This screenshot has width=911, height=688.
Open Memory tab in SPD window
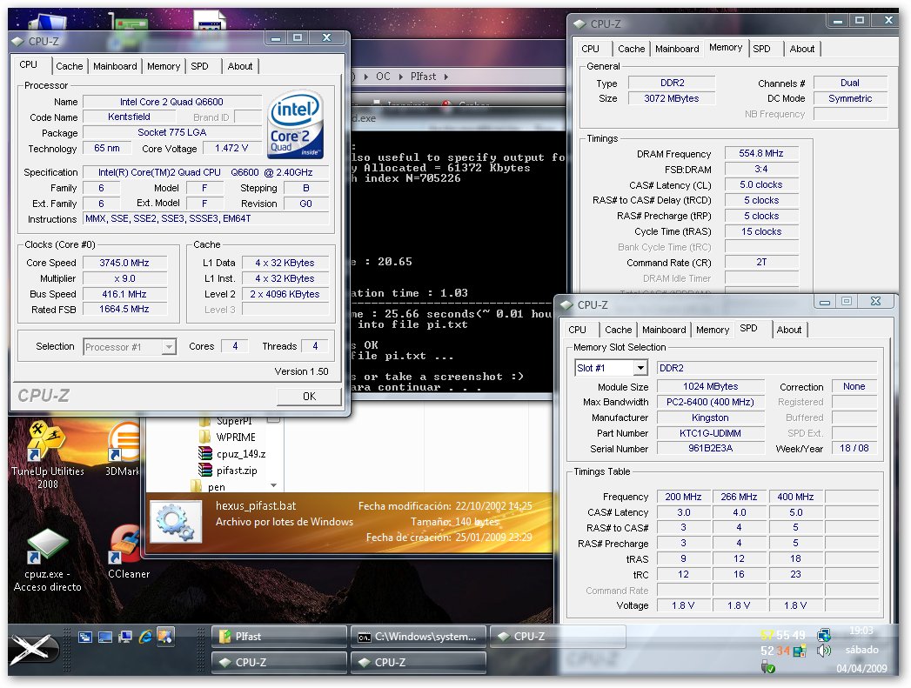(x=713, y=330)
